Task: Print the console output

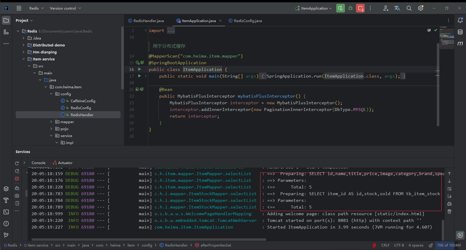Action: click(449, 204)
